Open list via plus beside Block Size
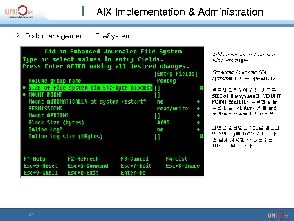 tap(198, 122)
